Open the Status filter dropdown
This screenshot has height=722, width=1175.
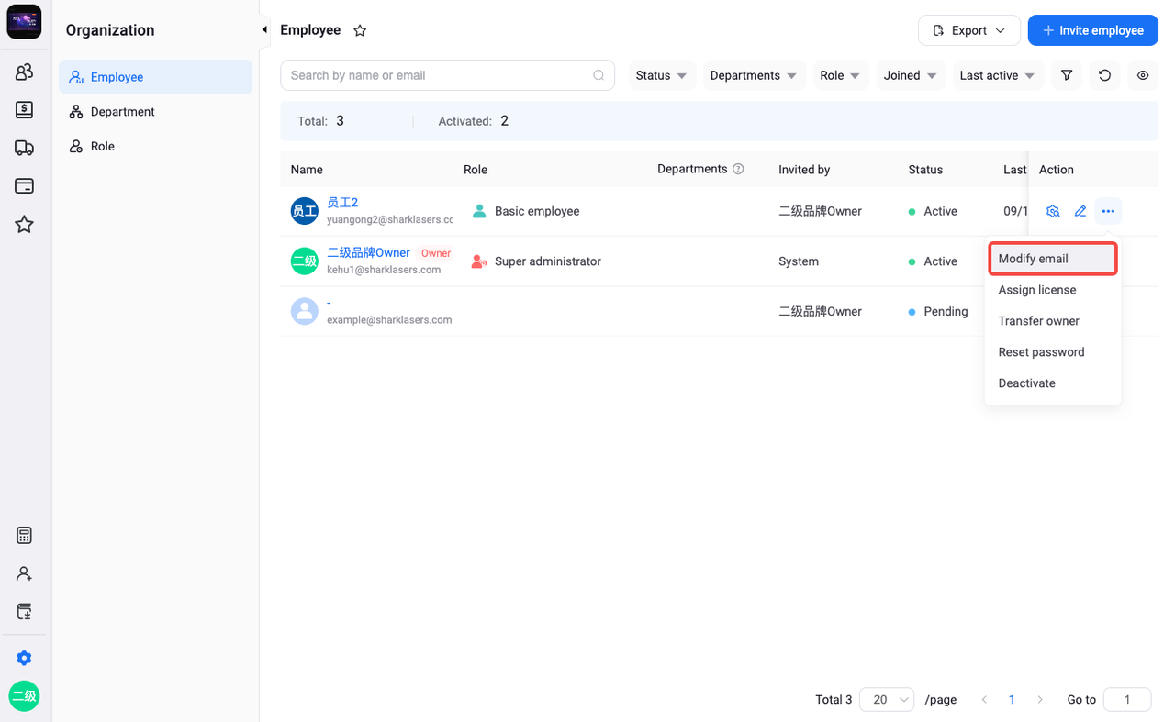pos(661,75)
